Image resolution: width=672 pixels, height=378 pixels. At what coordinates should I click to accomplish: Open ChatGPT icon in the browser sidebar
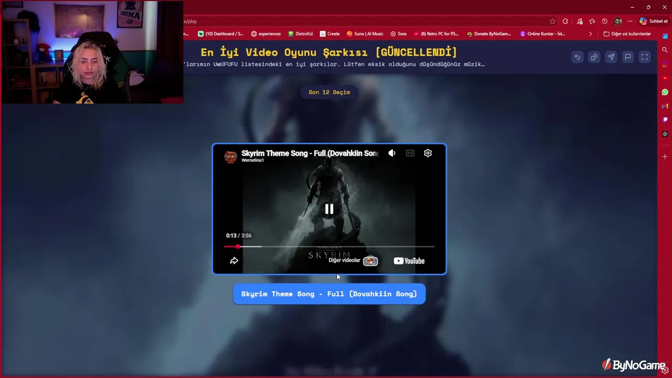(x=665, y=134)
